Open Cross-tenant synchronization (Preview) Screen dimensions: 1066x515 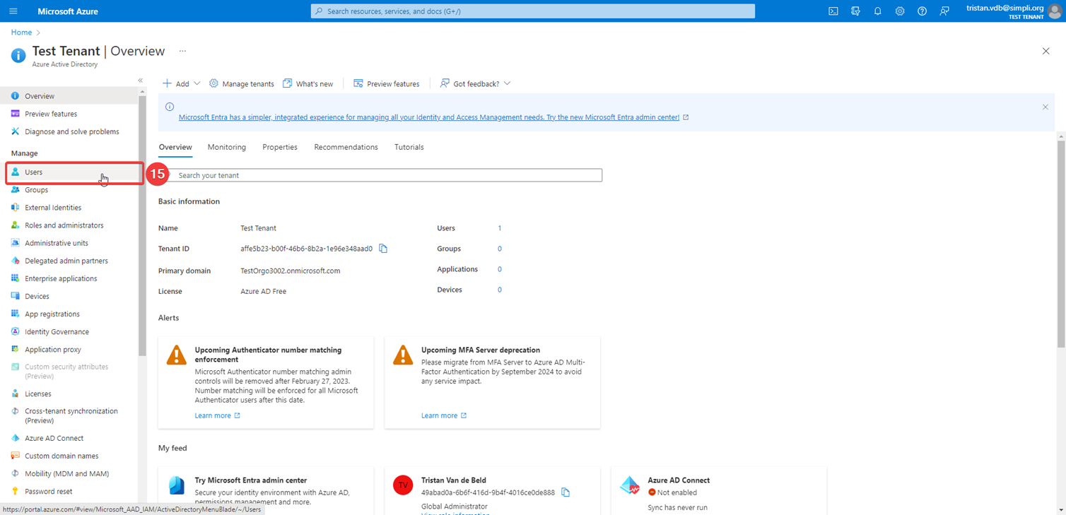[x=71, y=416]
